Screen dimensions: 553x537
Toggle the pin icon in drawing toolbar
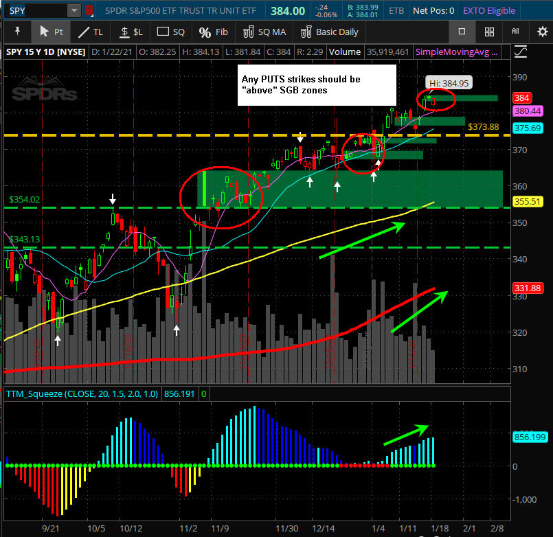click(x=17, y=32)
